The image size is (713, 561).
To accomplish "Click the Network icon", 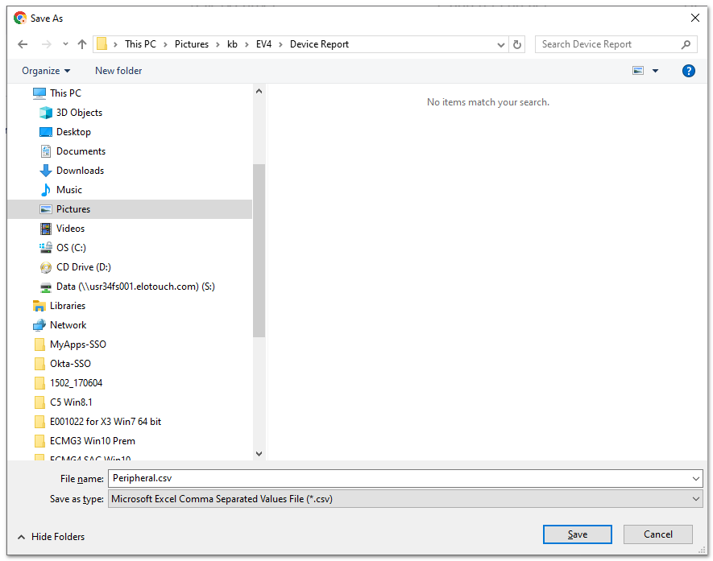I will pos(39,325).
